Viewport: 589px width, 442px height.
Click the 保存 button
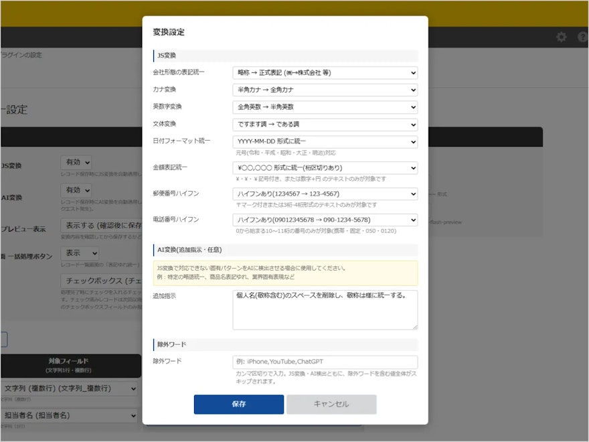point(239,404)
